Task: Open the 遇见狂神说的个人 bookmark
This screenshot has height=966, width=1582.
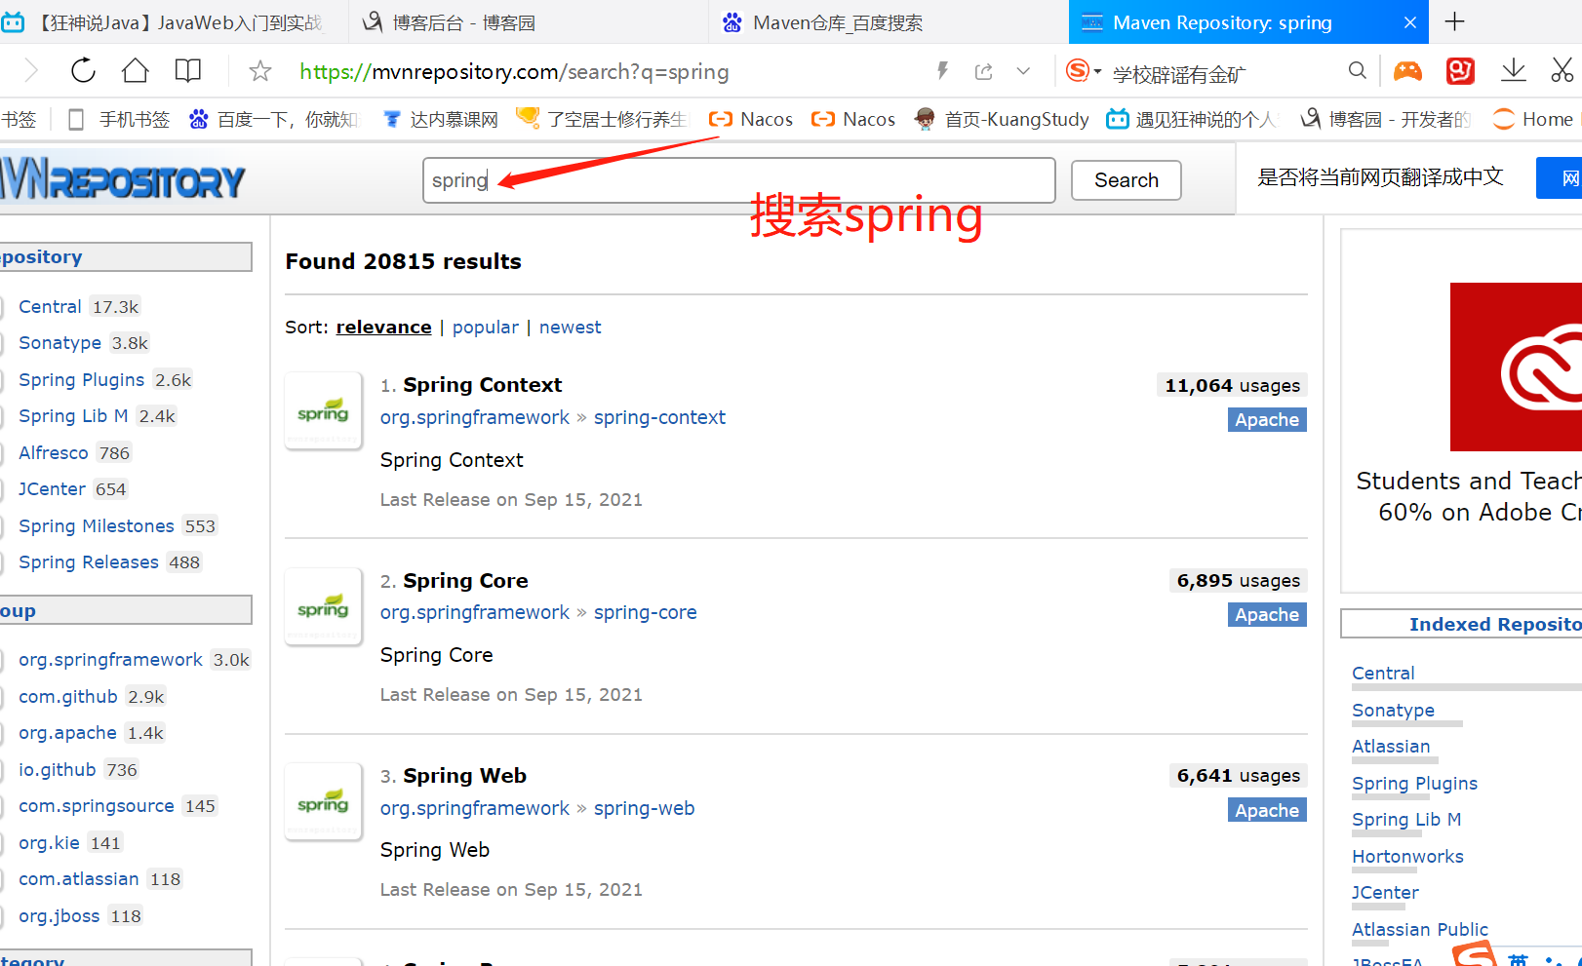Action: (1192, 119)
